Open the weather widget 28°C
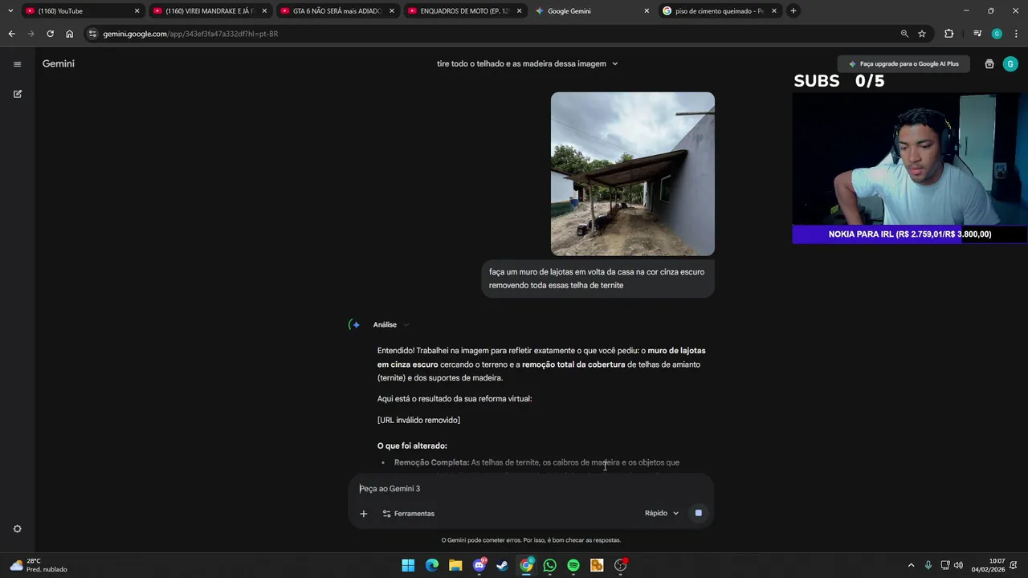Image resolution: width=1028 pixels, height=578 pixels. click(39, 565)
